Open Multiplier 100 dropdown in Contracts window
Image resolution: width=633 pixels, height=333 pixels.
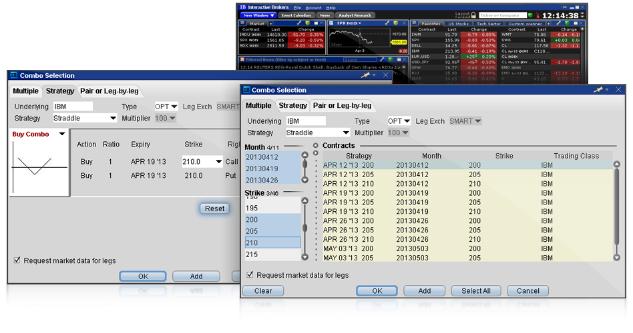tap(405, 133)
